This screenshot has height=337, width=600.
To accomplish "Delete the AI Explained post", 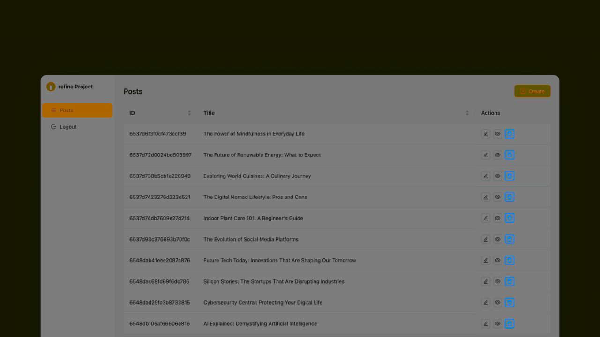I will pyautogui.click(x=510, y=323).
